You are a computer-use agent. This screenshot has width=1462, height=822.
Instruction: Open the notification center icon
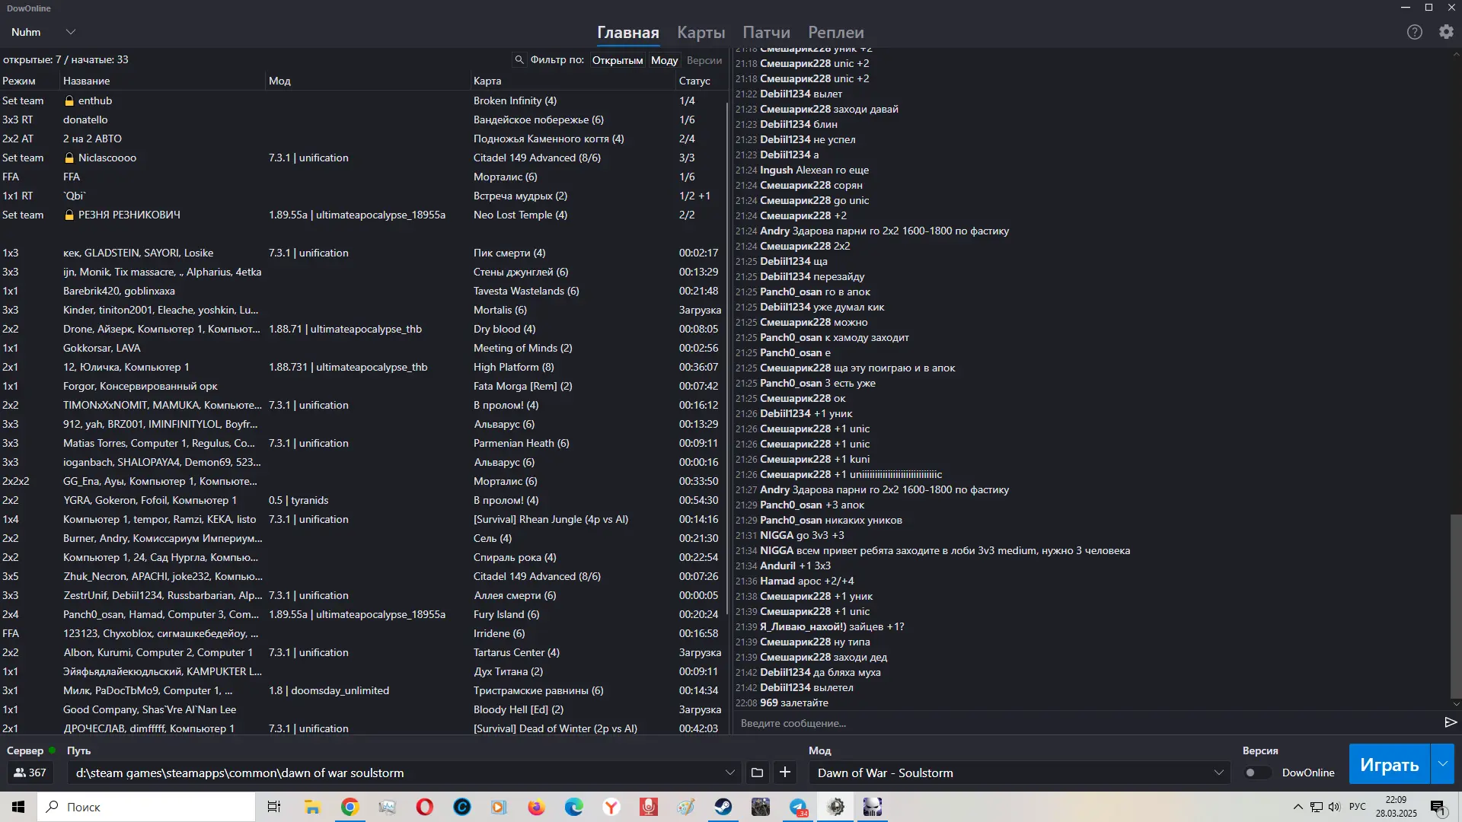(x=1438, y=807)
